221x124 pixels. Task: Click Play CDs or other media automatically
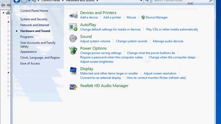[172, 29]
